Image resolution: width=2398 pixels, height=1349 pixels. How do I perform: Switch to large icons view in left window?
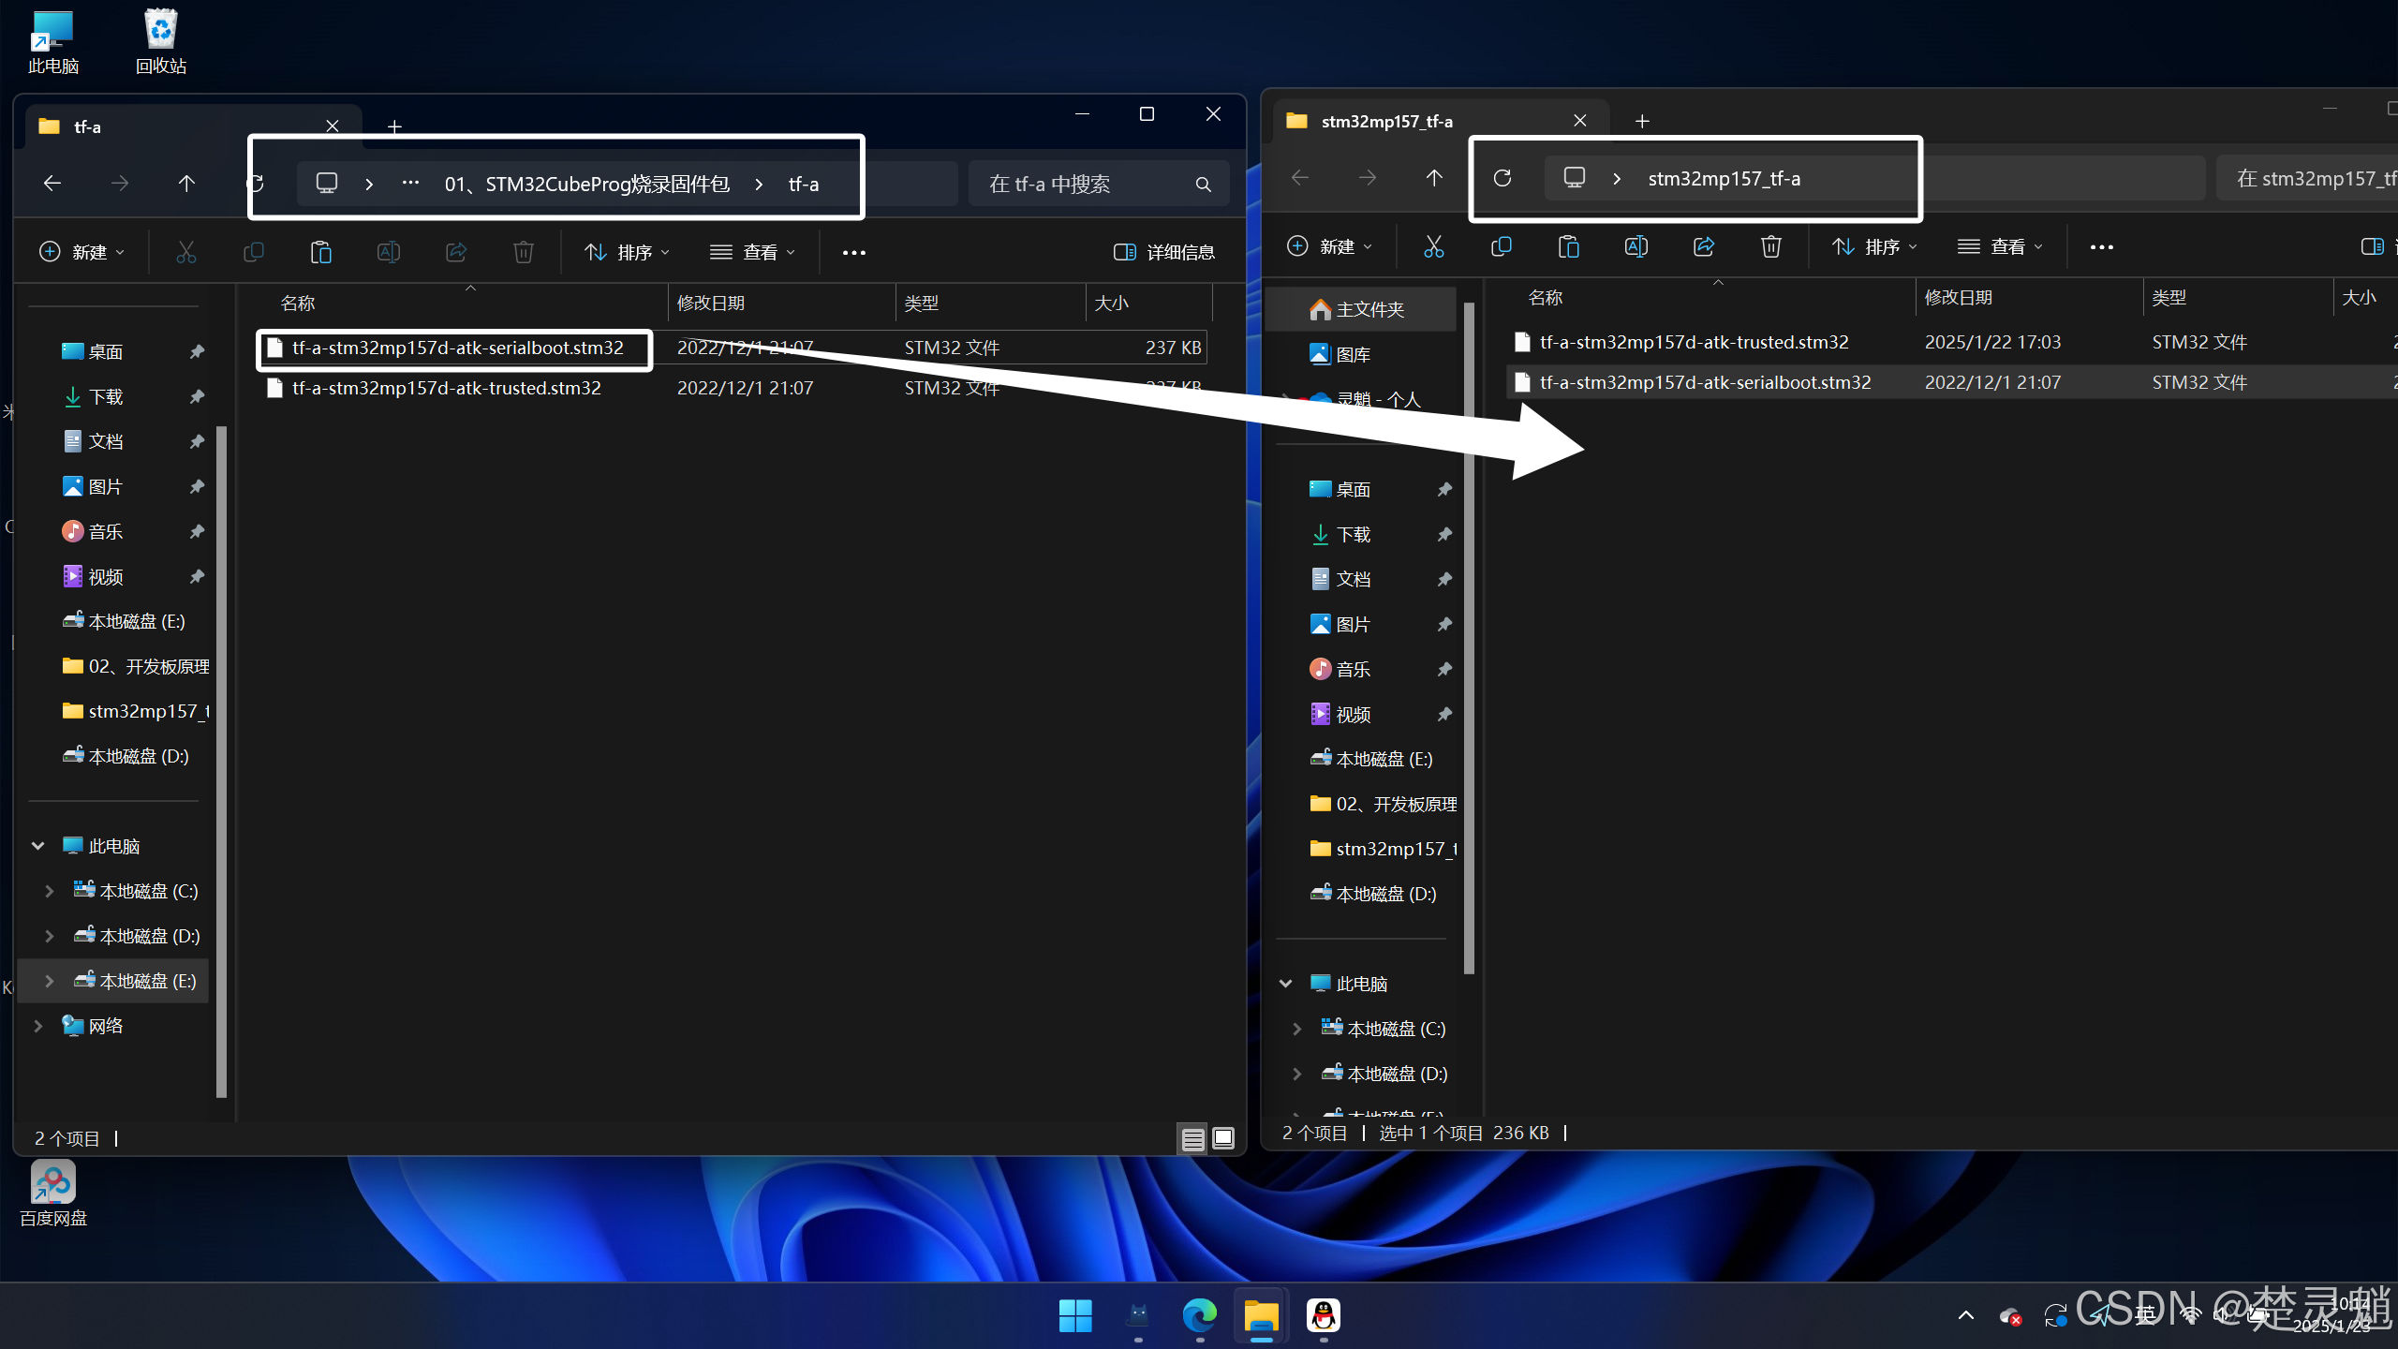click(x=1223, y=1138)
